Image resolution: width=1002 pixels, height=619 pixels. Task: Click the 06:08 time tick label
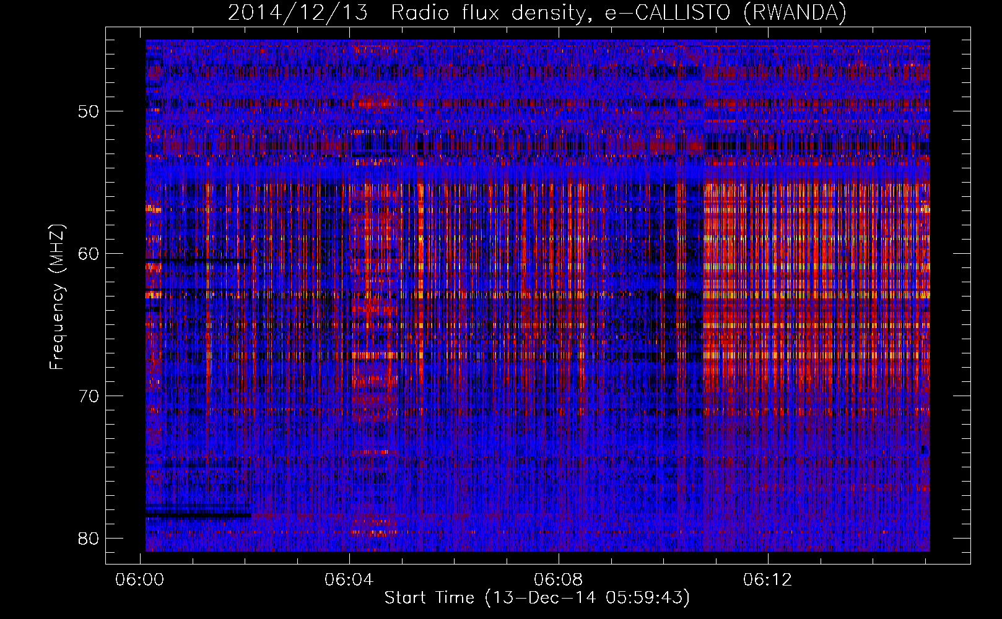[559, 579]
